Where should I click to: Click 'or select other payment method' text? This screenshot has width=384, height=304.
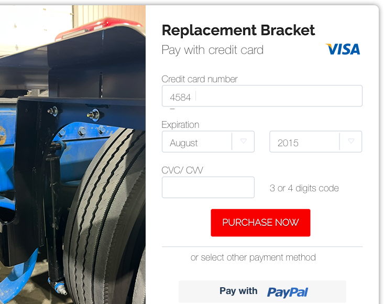[253, 257]
